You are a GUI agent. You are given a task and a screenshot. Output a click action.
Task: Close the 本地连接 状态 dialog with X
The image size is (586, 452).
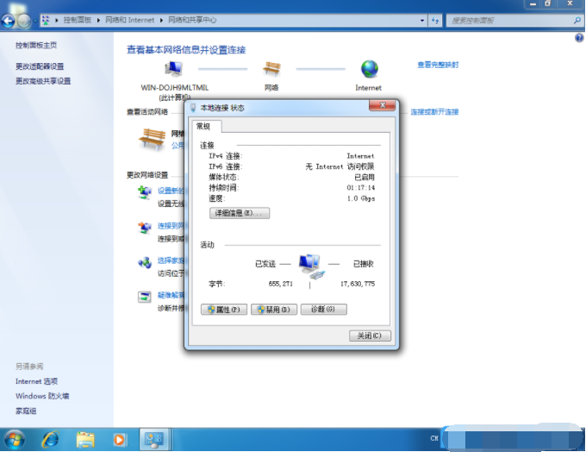[x=382, y=105]
